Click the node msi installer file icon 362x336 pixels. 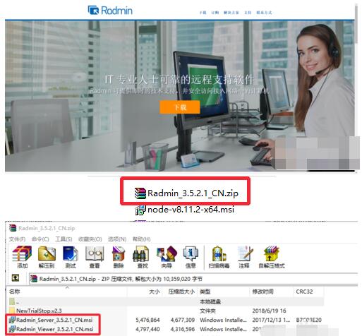[140, 210]
